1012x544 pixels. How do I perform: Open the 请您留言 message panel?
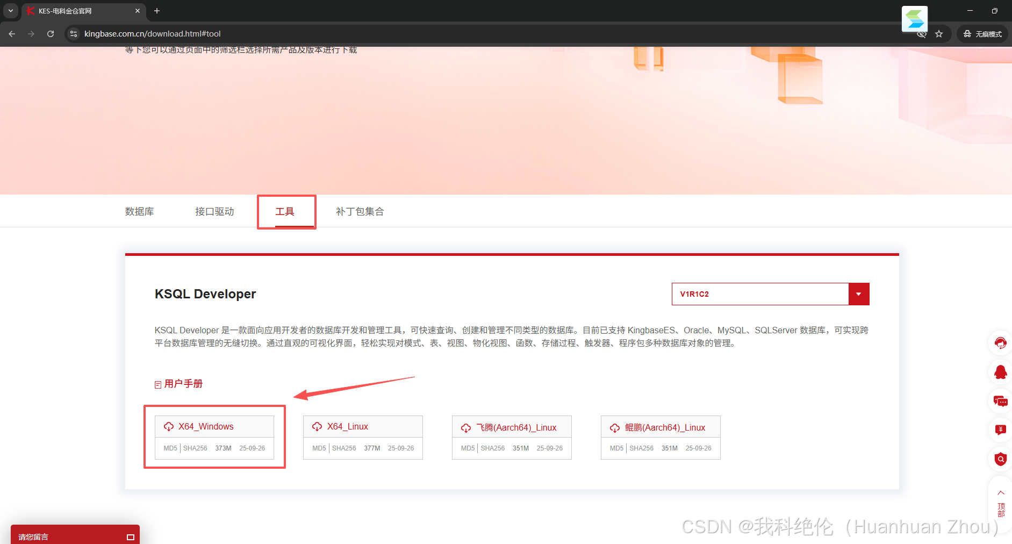[x=75, y=535]
